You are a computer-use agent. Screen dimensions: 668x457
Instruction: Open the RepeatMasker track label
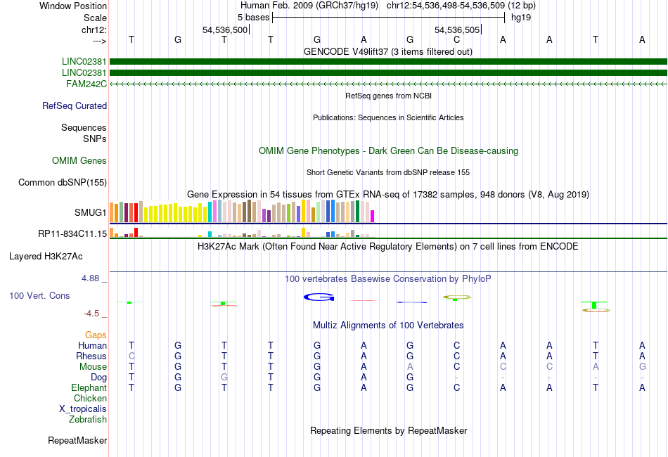pyautogui.click(x=77, y=440)
